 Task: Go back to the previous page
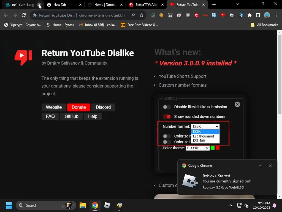[x=6, y=15]
